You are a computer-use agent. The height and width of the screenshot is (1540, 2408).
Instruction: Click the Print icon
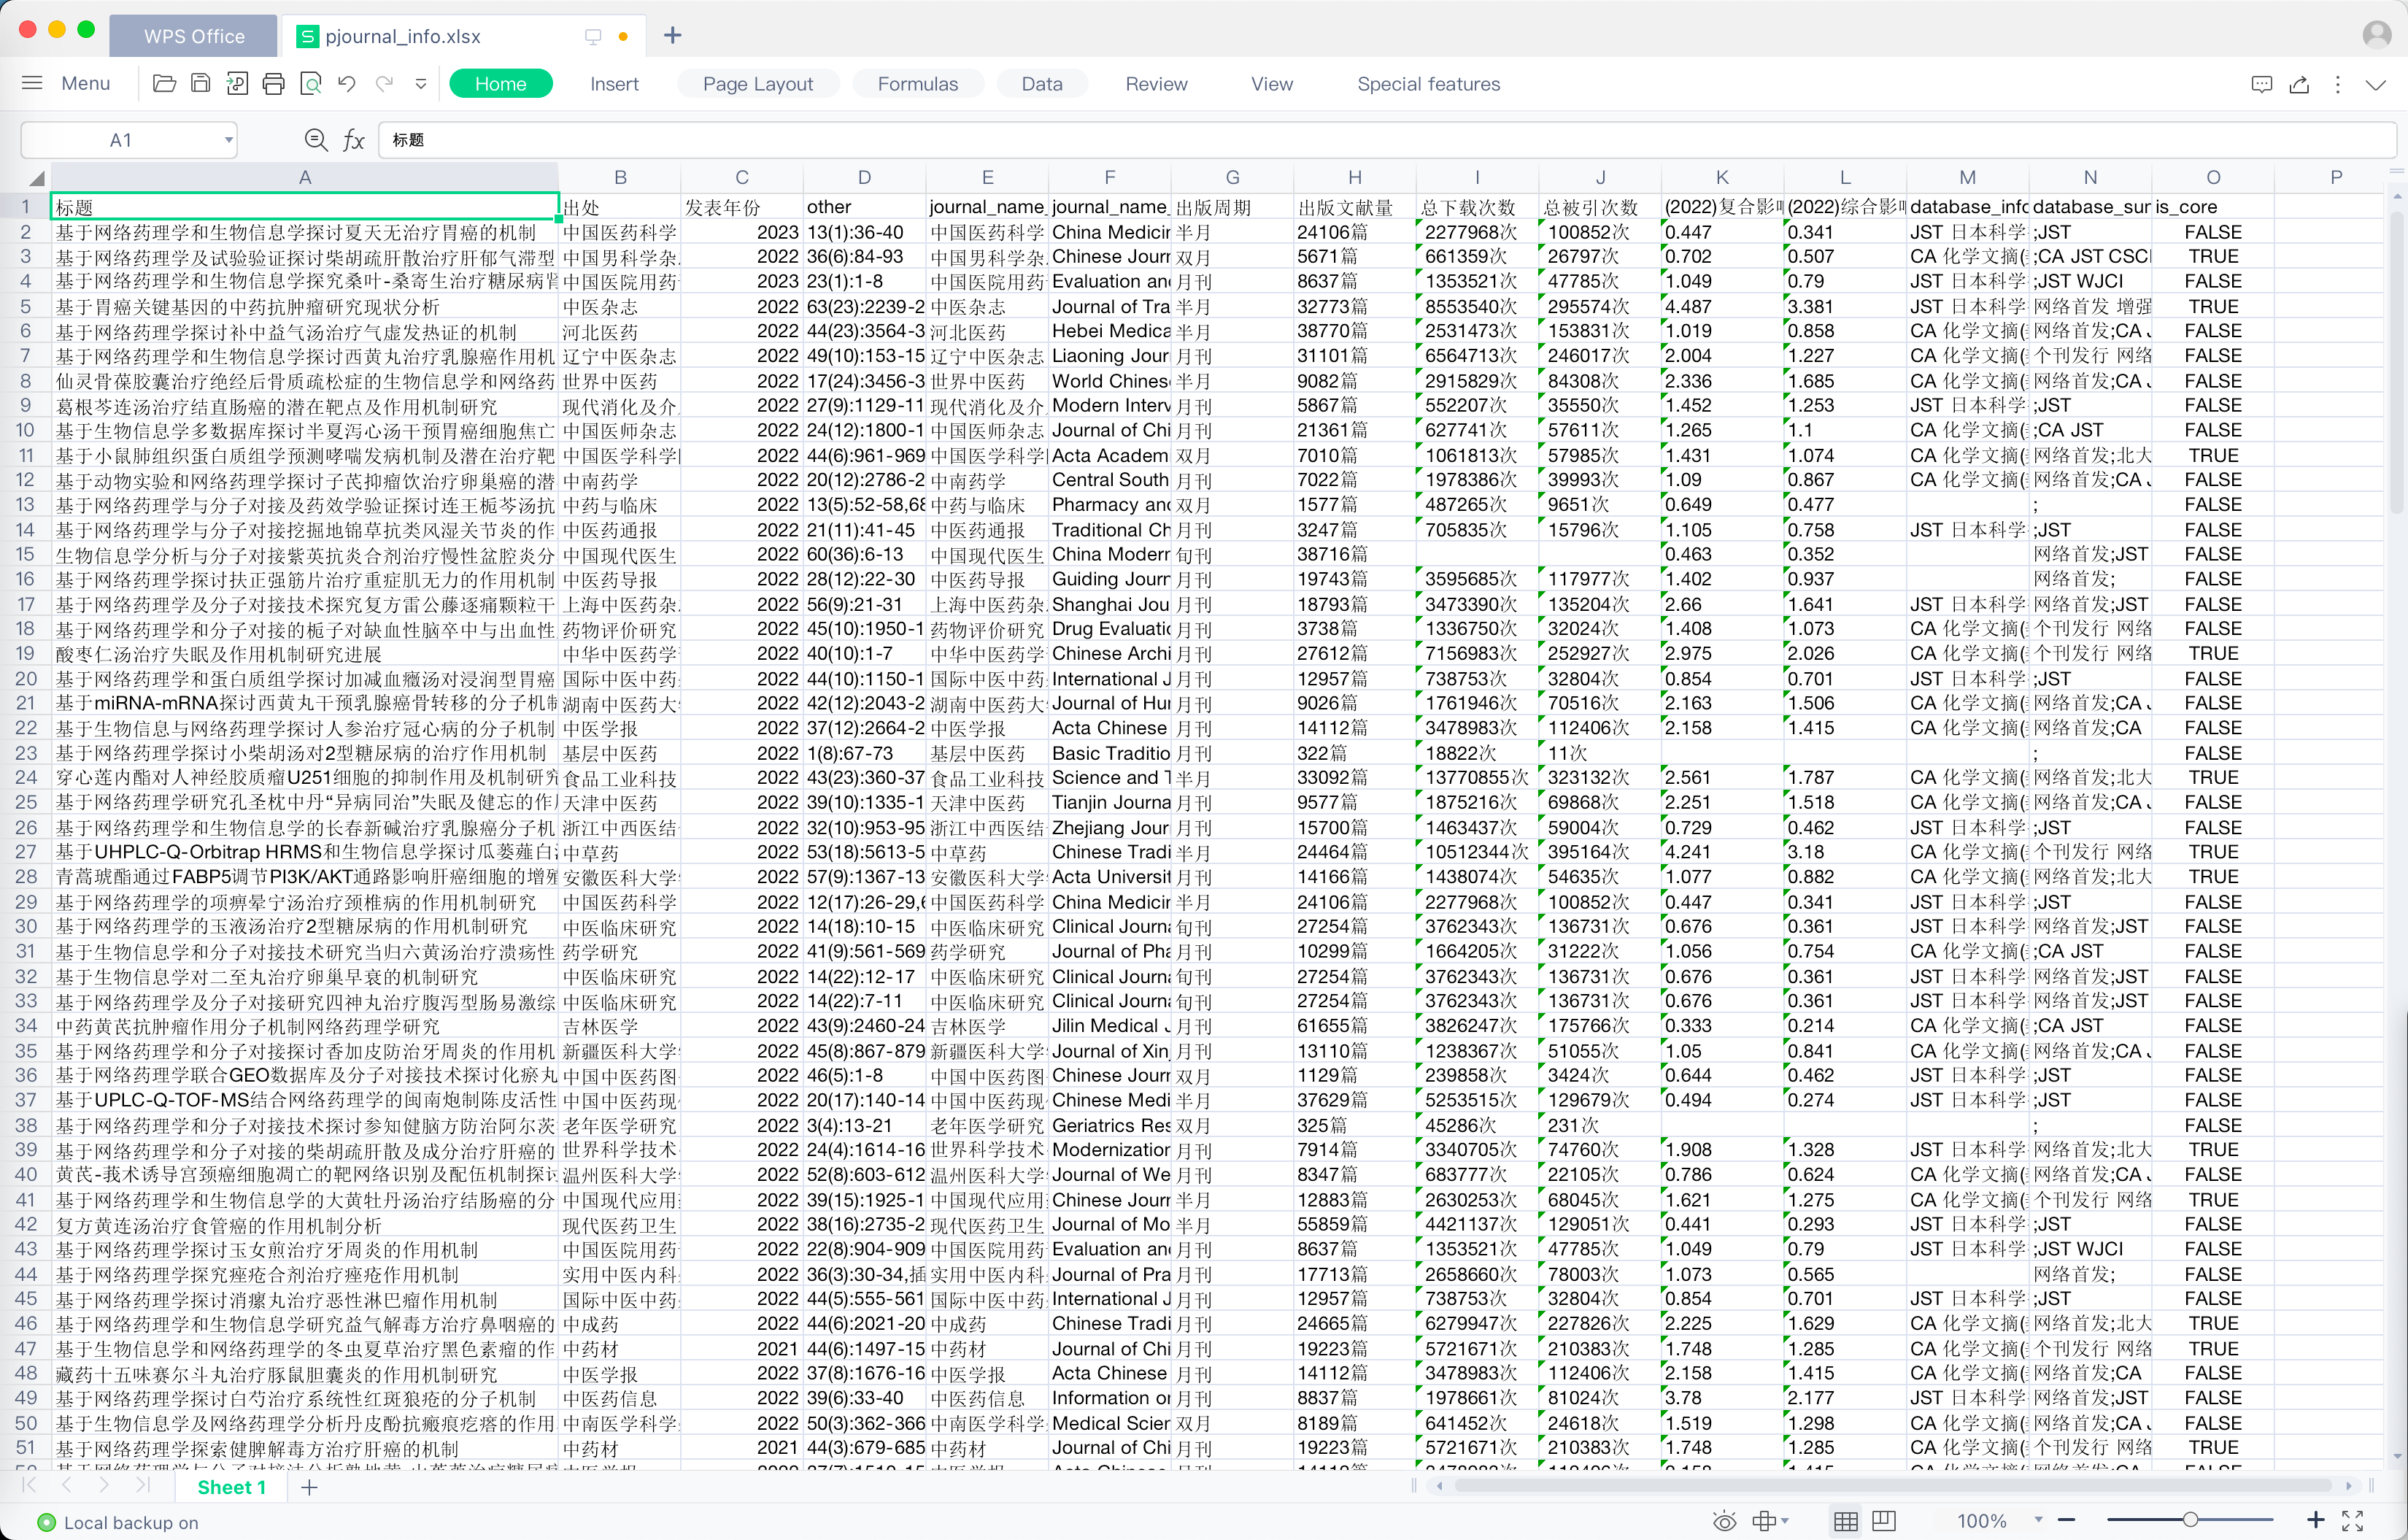pyautogui.click(x=273, y=84)
